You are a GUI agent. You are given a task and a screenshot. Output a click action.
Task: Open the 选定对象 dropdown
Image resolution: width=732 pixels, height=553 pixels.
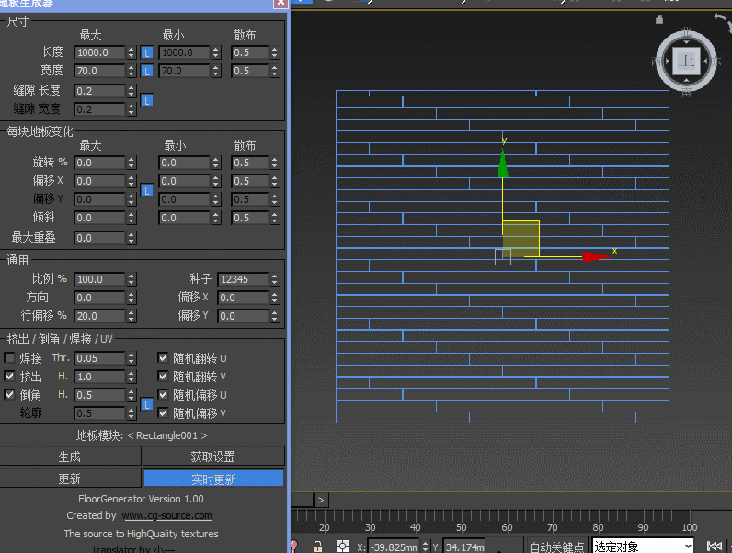pyautogui.click(x=690, y=547)
